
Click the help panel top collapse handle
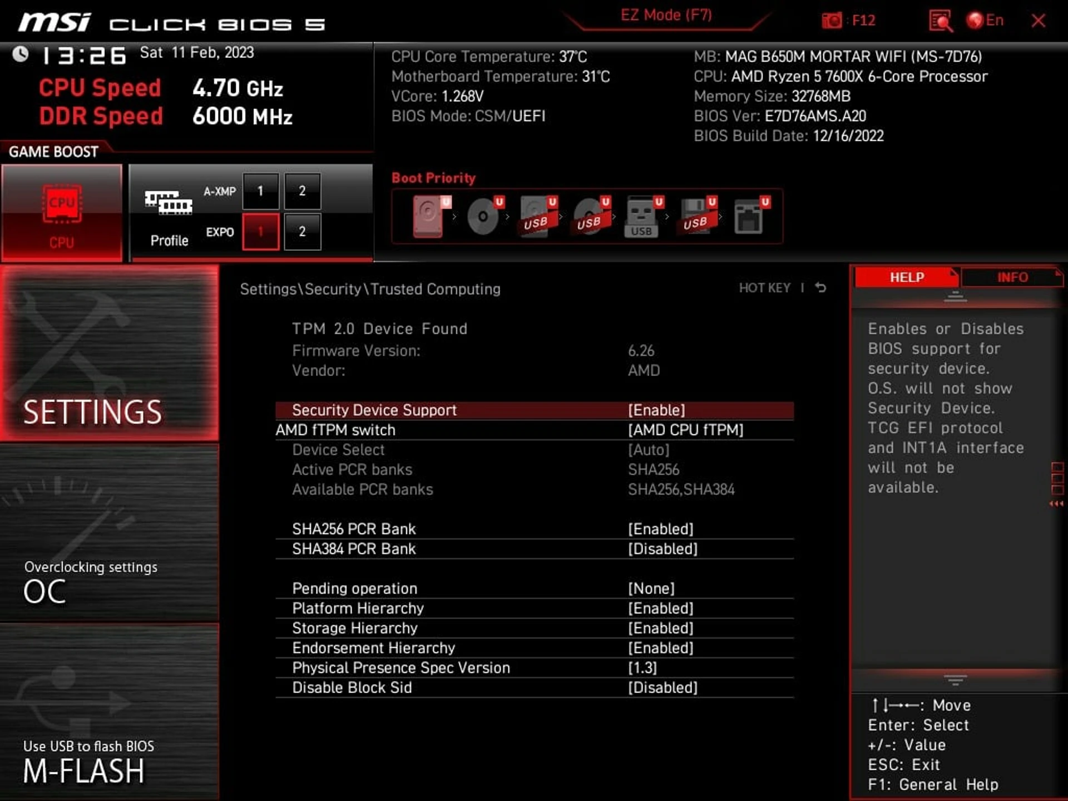tap(955, 297)
